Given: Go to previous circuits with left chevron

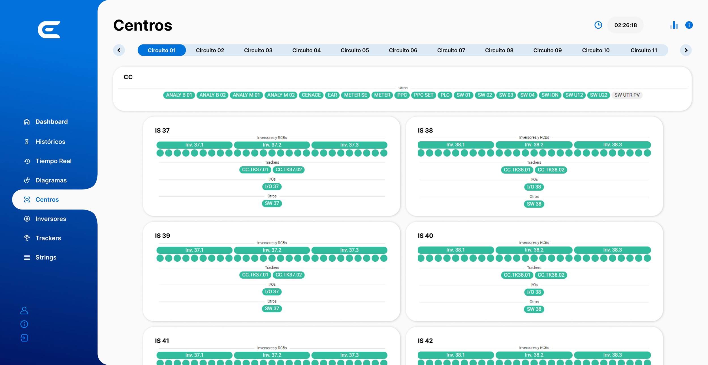Looking at the screenshot, I should click(119, 50).
